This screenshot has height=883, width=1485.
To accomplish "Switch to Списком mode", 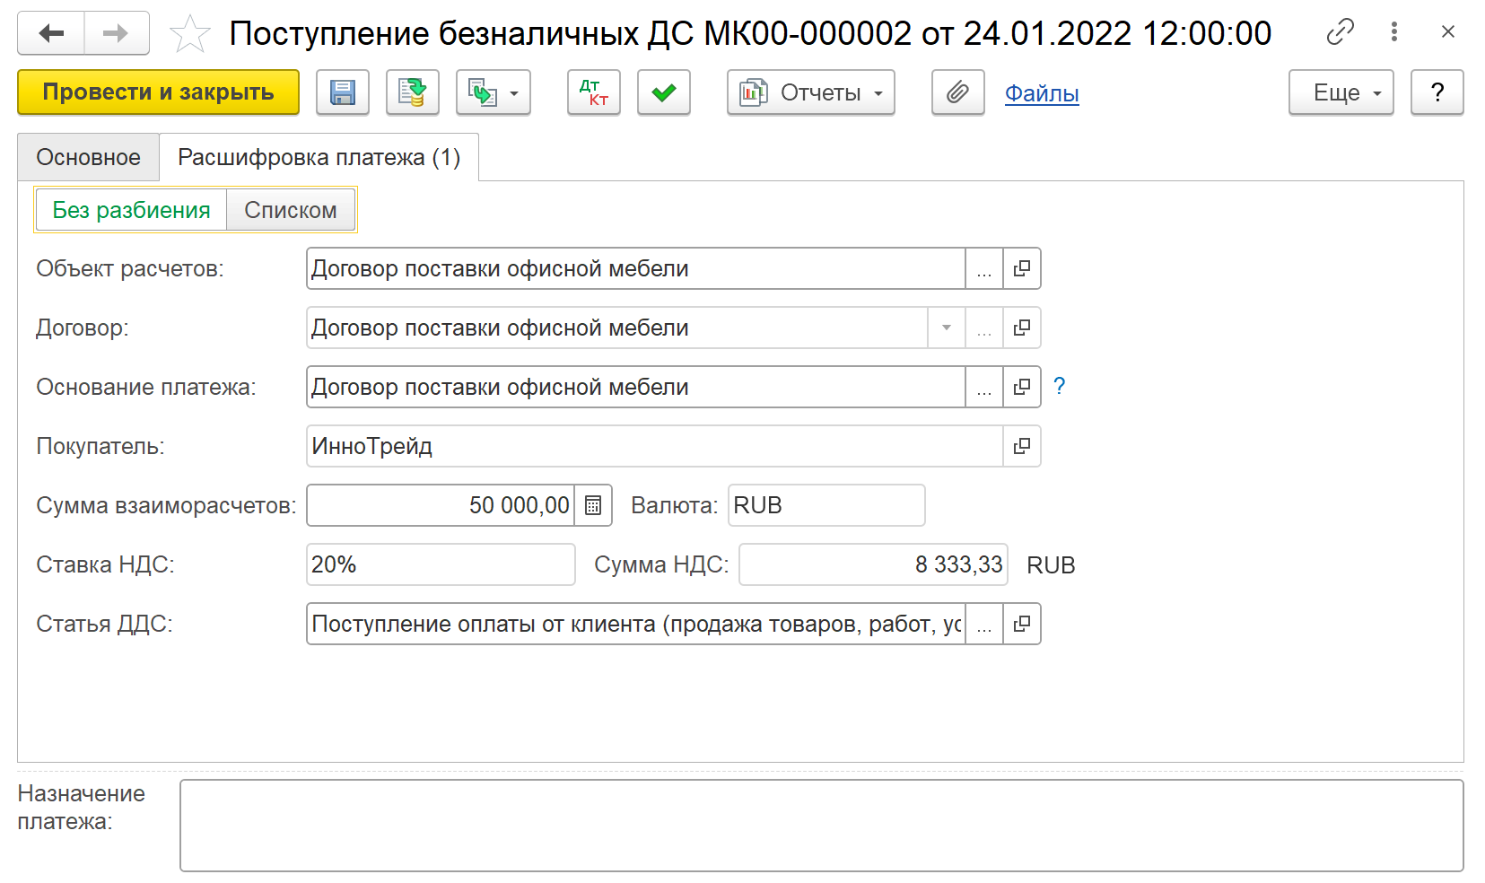I will click(291, 210).
